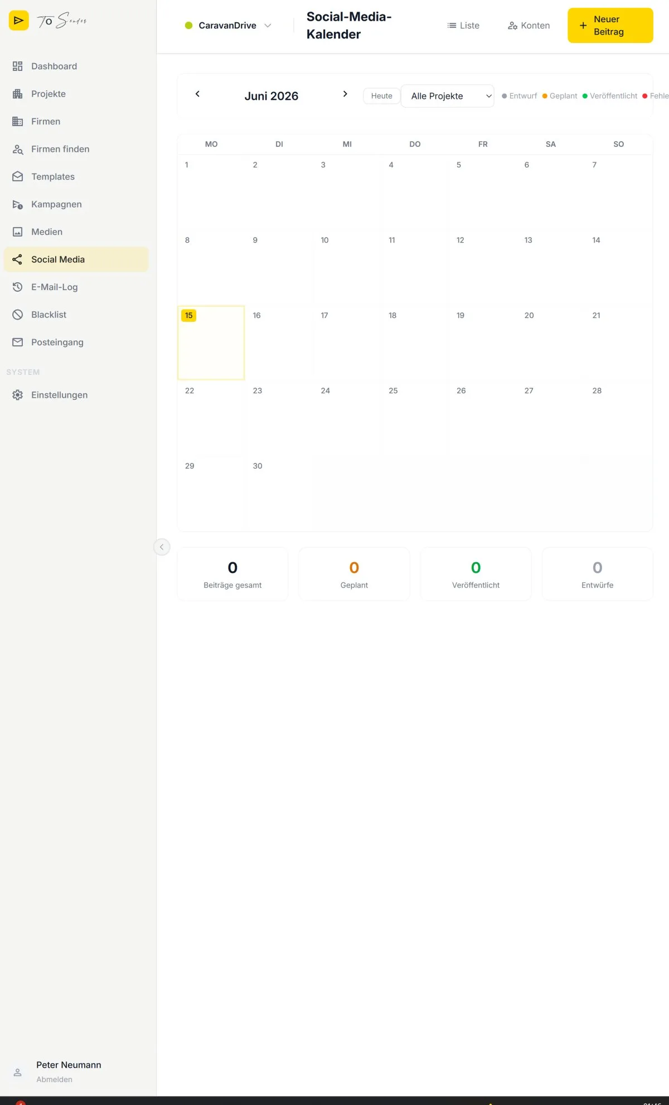Screen dimensions: 669x1105
Task: Go to next month with right arrow
Action: 345,94
